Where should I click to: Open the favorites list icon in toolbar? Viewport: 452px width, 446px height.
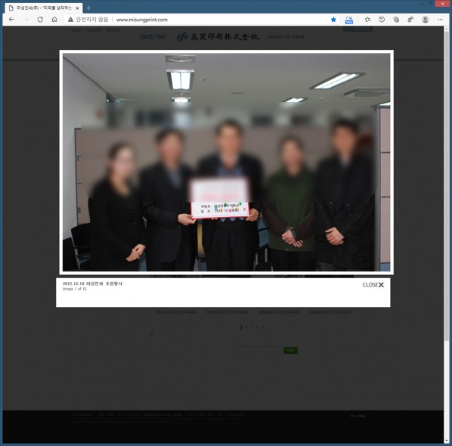367,20
